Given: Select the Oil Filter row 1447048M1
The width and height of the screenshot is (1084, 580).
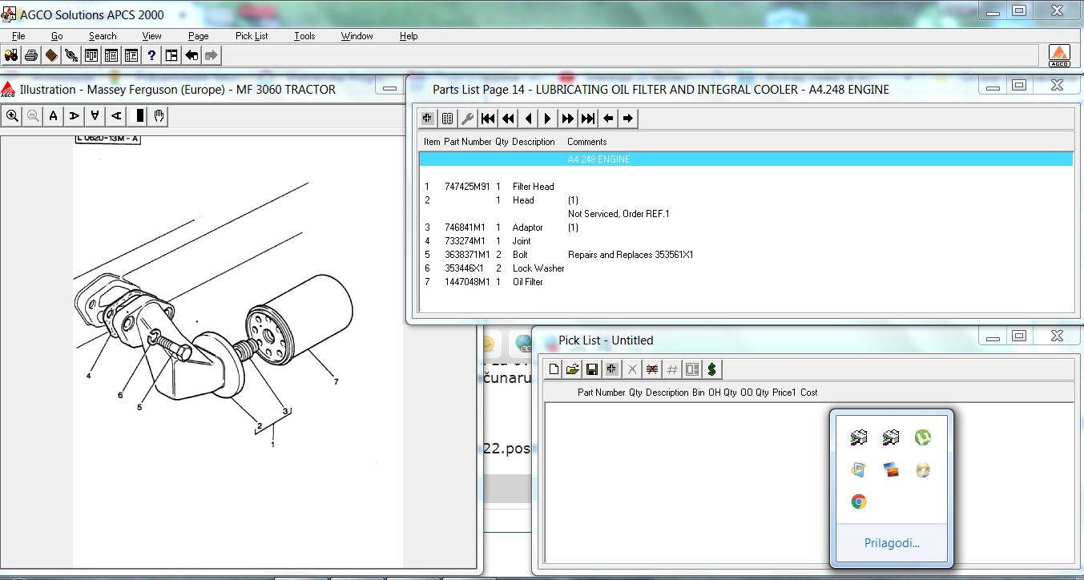Looking at the screenshot, I should coord(746,282).
